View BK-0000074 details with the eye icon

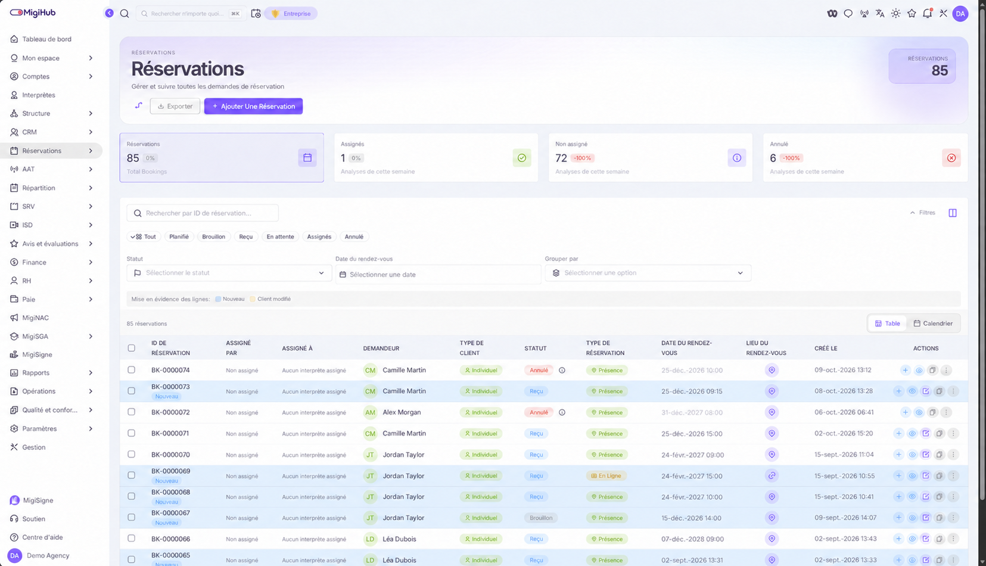tap(919, 371)
